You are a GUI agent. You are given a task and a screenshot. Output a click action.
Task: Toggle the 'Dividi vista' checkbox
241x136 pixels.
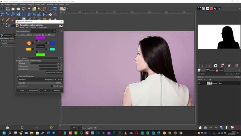[x=52, y=86]
